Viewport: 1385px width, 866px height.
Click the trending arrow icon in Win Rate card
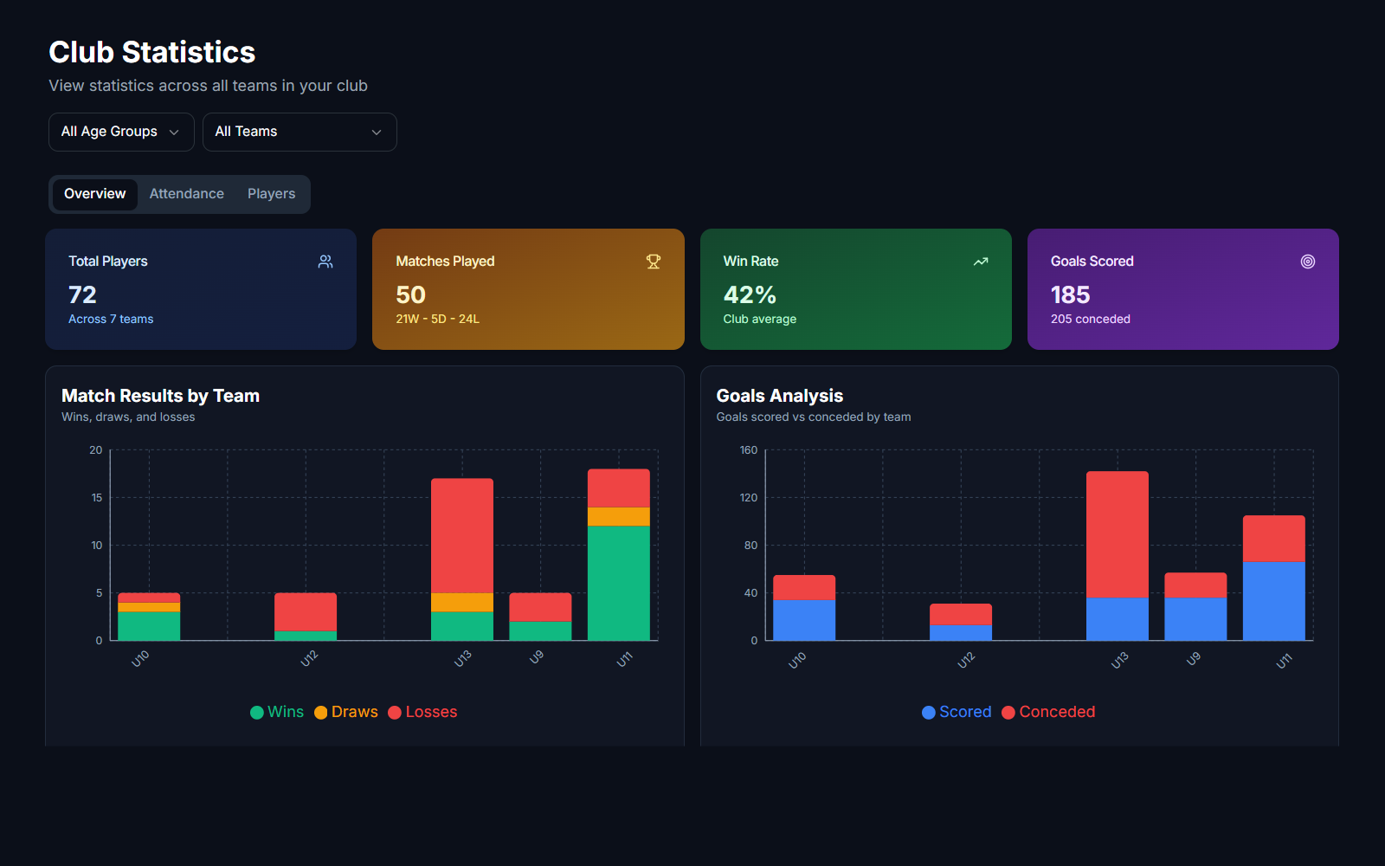pyautogui.click(x=981, y=262)
